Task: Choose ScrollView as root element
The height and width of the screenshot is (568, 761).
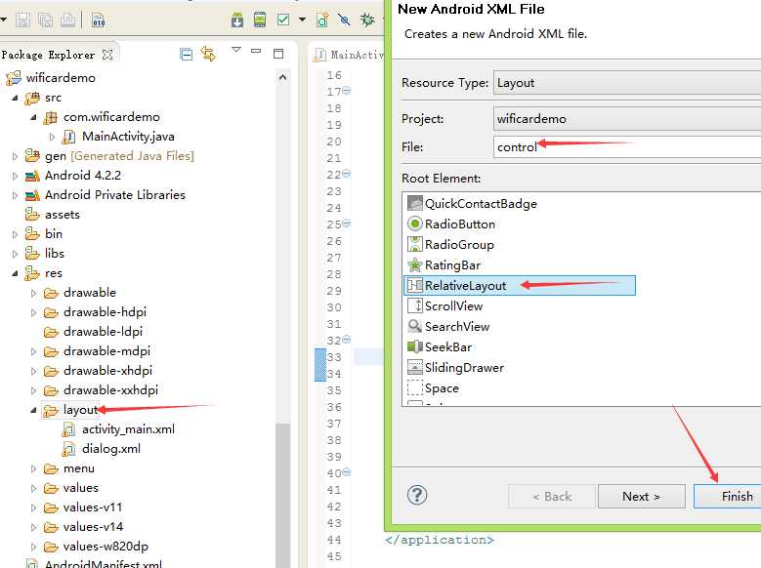Action: 453,306
